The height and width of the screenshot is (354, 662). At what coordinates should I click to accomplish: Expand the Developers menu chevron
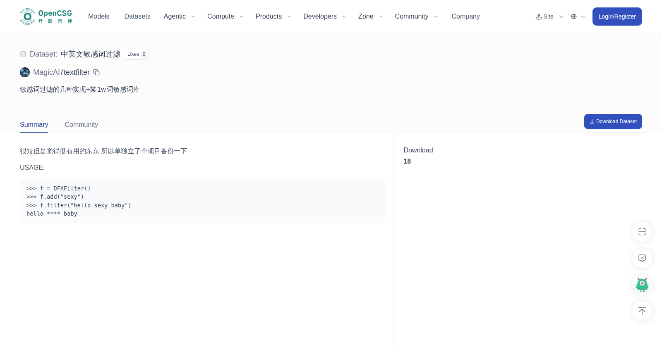click(x=344, y=17)
